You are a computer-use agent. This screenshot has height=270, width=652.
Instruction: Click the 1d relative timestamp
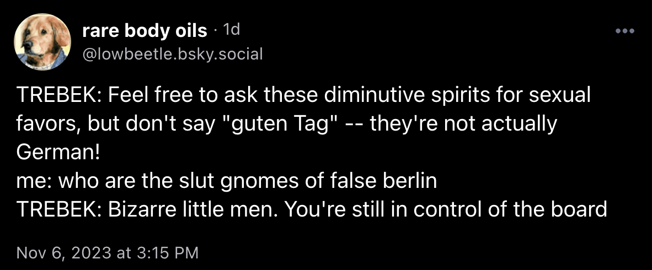(x=231, y=30)
